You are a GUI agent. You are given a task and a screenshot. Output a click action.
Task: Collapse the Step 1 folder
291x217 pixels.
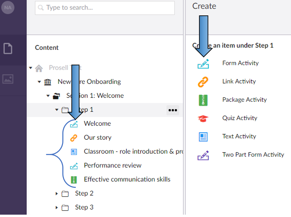57,110
